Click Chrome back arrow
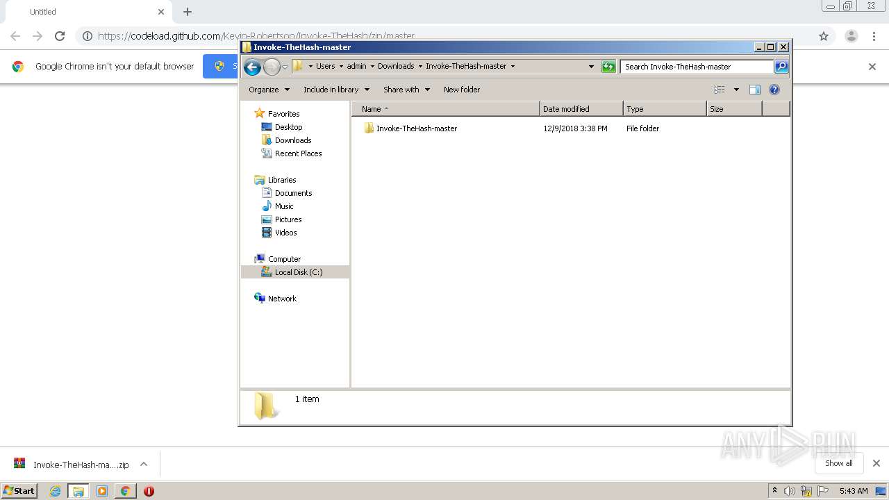Screen dimensions: 889x500 point(15,36)
